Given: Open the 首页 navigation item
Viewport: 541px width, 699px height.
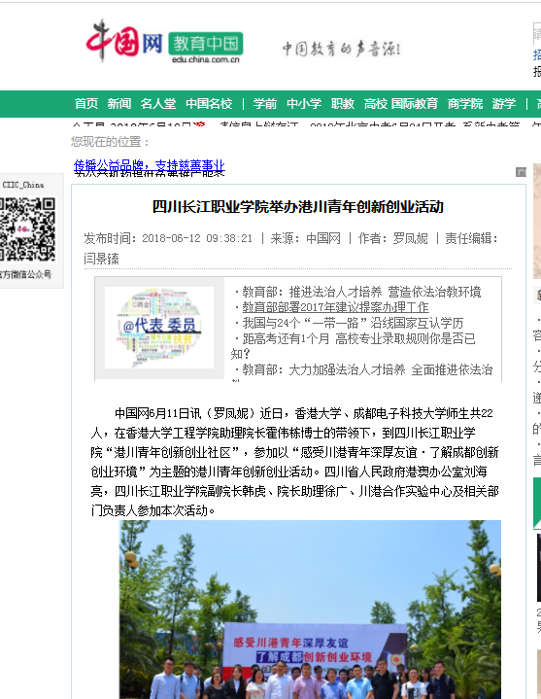Looking at the screenshot, I should [x=85, y=104].
